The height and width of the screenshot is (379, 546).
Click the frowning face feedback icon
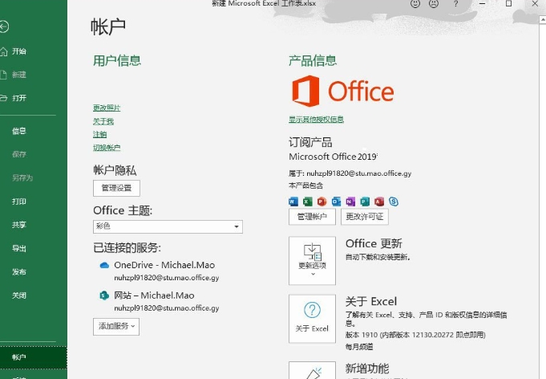(x=434, y=4)
